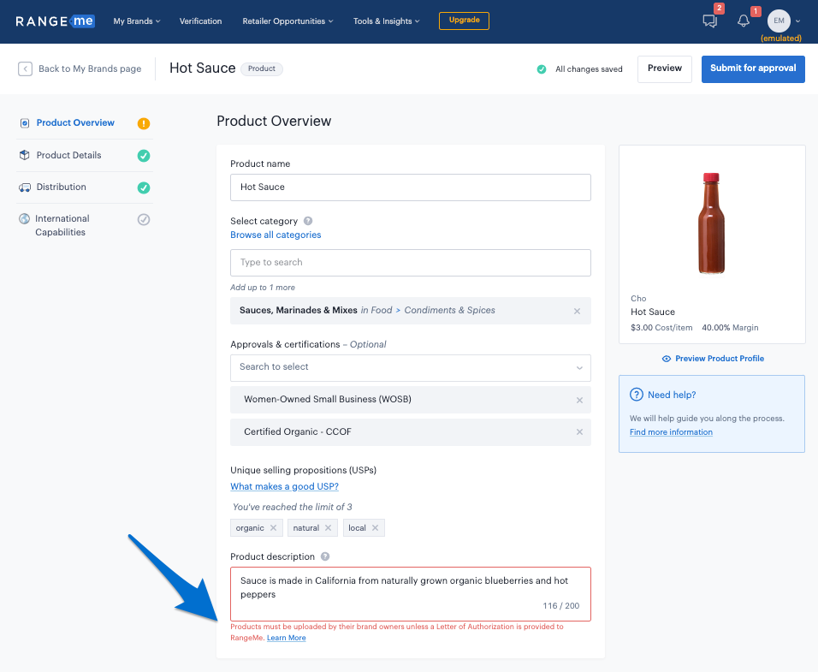Remove the local USP tag

(375, 528)
